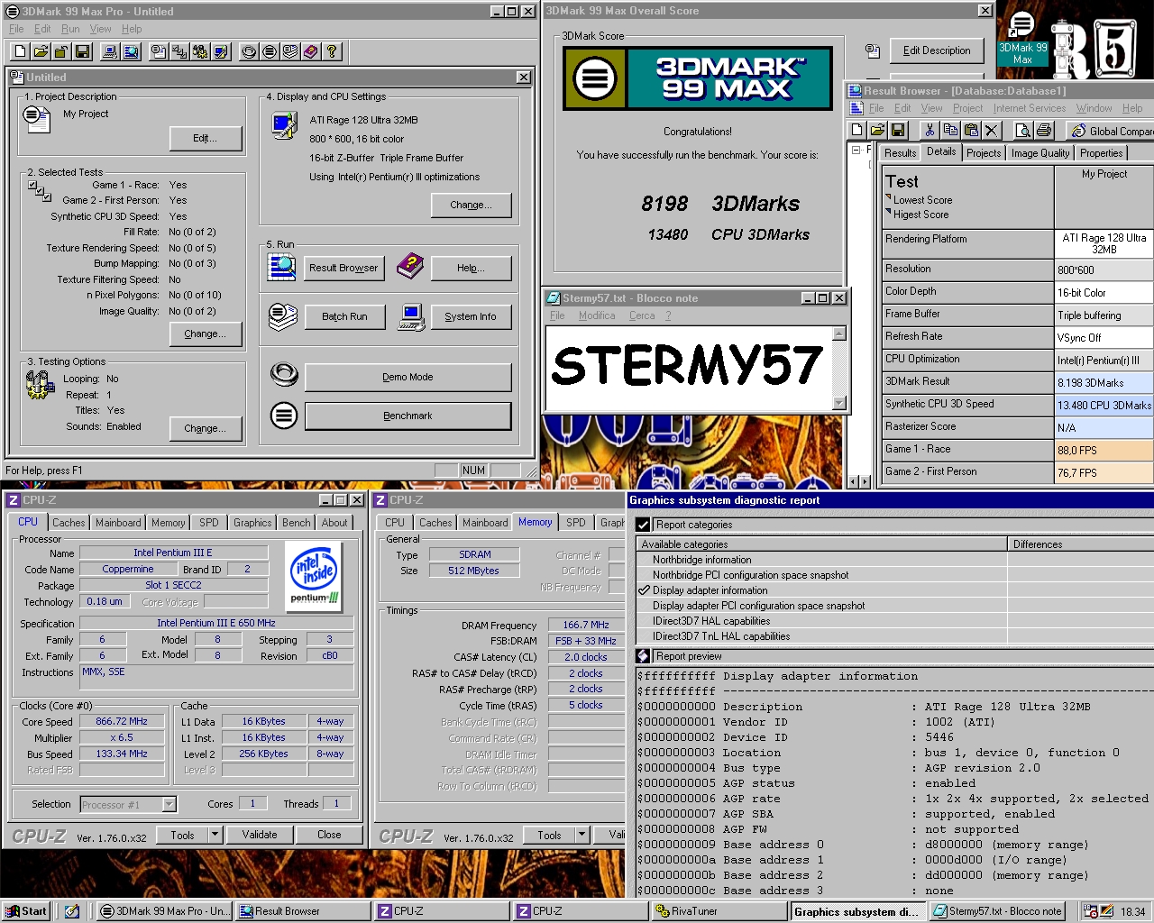This screenshot has width=1154, height=923.
Task: Click the Start button on taskbar
Action: click(26, 911)
